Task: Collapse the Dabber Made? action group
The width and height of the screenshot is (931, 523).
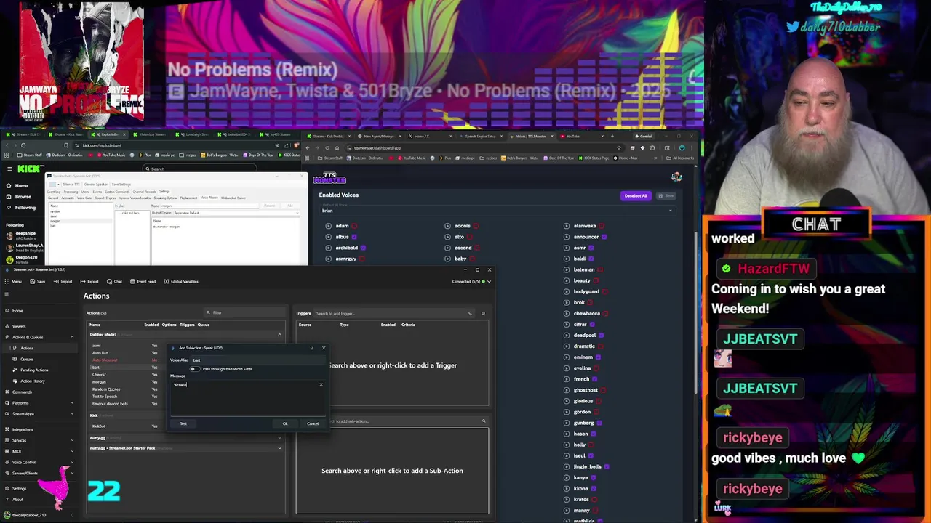Action: pyautogui.click(x=279, y=335)
